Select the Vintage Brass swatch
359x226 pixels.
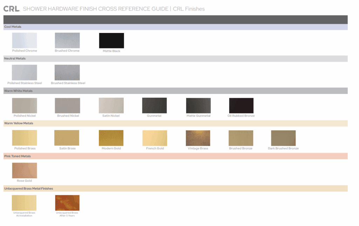pyautogui.click(x=198, y=138)
